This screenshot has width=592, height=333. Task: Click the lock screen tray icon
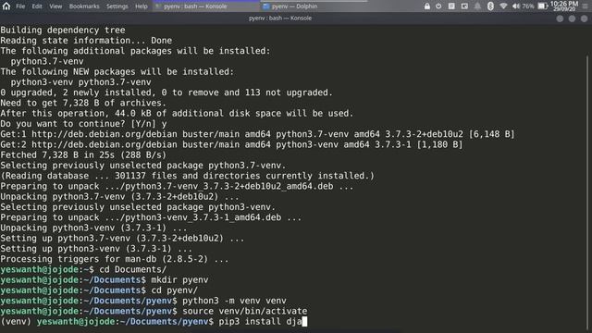pyautogui.click(x=427, y=6)
